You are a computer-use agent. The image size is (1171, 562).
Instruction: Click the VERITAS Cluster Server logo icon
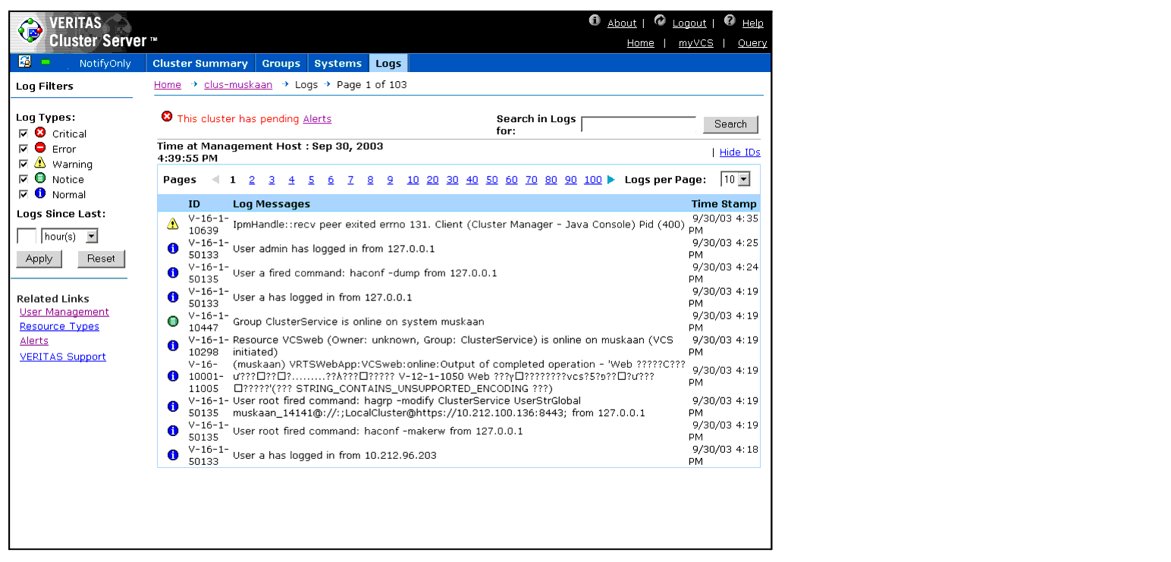pyautogui.click(x=31, y=31)
